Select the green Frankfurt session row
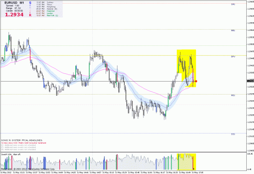254x174 pixels. pos(46,11)
